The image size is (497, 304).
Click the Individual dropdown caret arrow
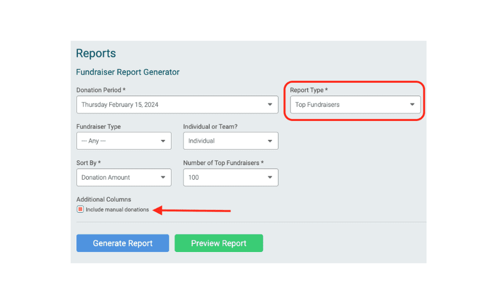[x=269, y=141]
